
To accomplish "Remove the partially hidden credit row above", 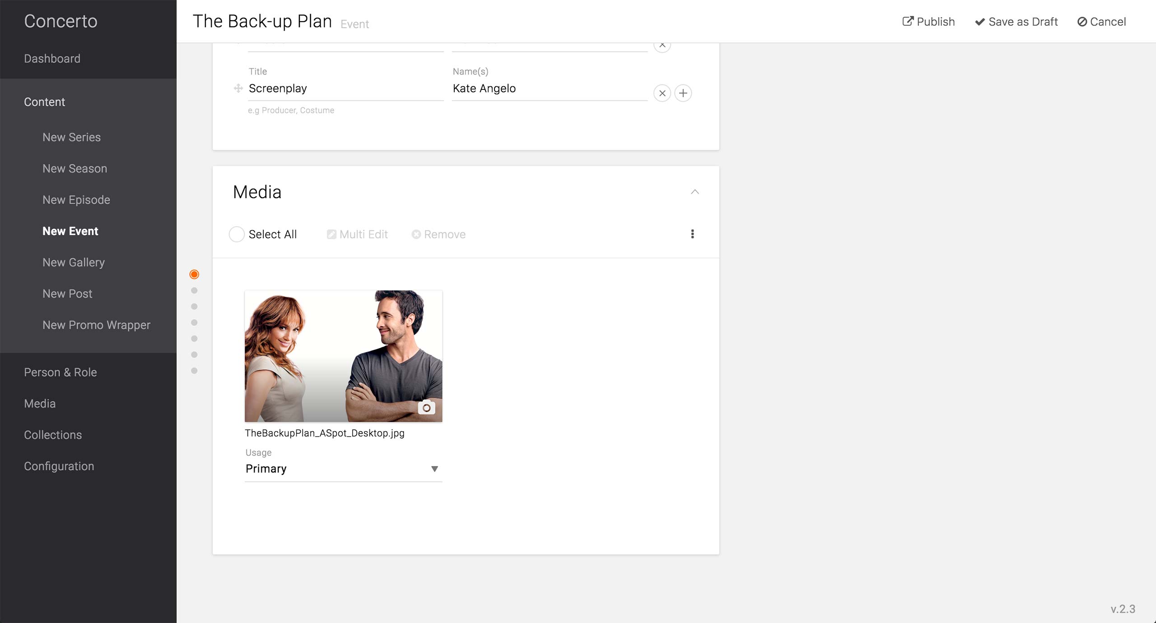I will [x=662, y=46].
